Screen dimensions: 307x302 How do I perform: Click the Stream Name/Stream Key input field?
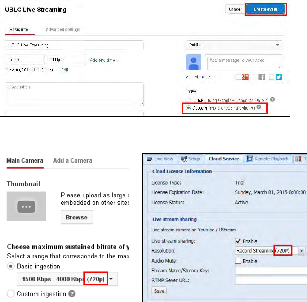271,271
